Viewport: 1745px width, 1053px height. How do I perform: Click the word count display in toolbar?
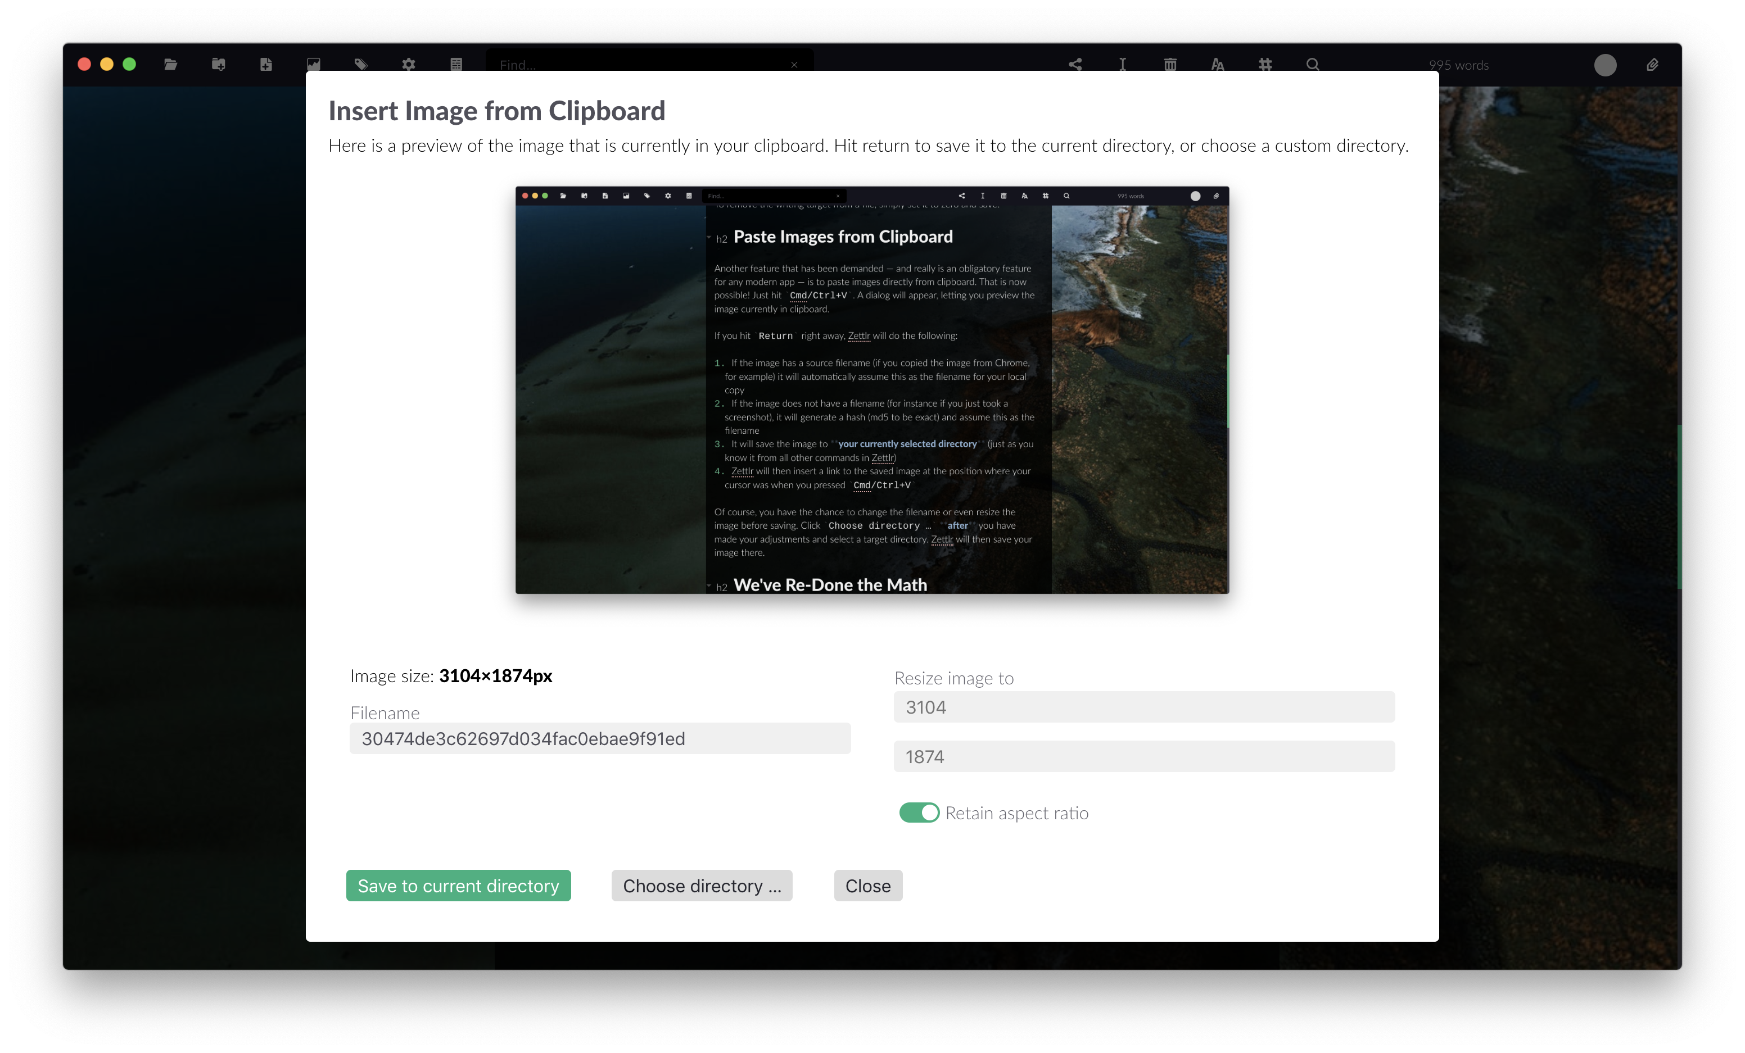pyautogui.click(x=1459, y=65)
